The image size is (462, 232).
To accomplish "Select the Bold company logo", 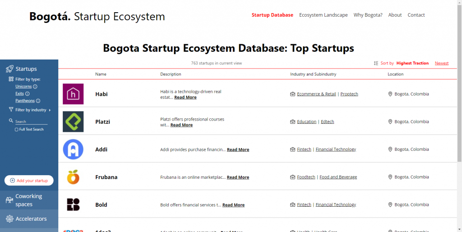I will pyautogui.click(x=73, y=204).
